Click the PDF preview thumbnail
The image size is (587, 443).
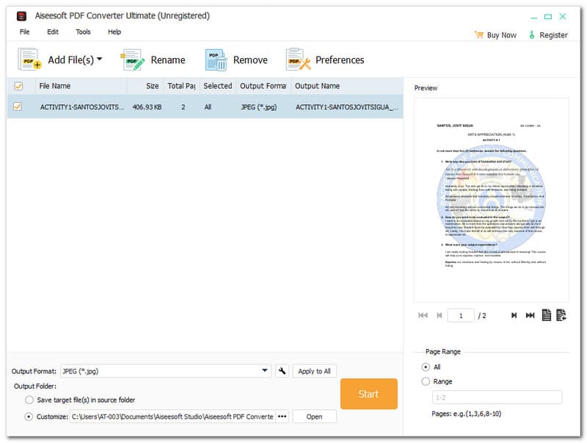(x=491, y=200)
